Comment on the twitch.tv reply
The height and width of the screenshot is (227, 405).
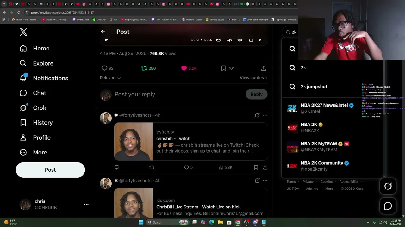[x=117, y=167]
